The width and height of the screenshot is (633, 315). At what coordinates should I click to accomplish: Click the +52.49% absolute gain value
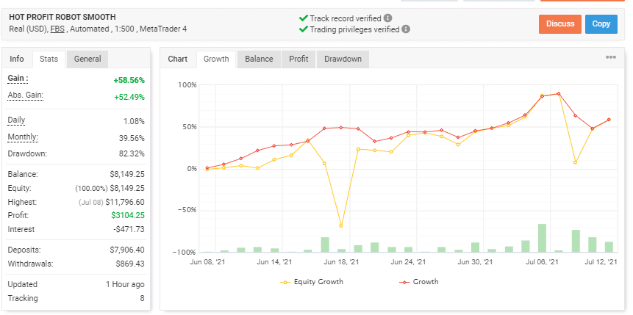pyautogui.click(x=129, y=97)
